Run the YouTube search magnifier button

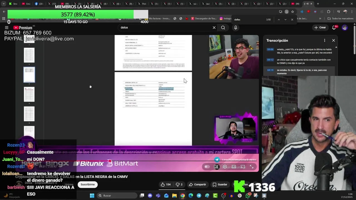coord(223,27)
